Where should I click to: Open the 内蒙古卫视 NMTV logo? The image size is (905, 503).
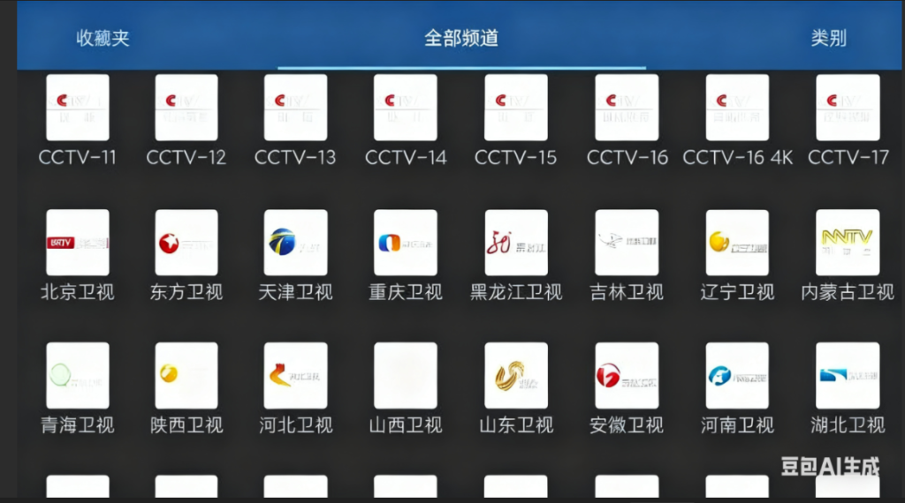coord(848,243)
